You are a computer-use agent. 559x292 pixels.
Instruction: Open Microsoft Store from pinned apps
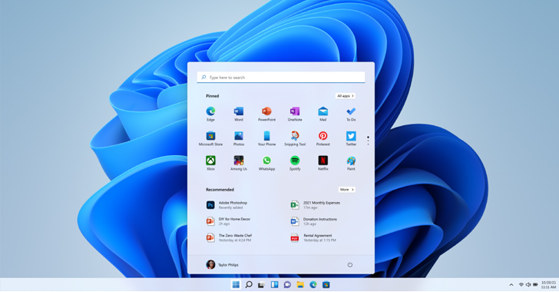(x=210, y=138)
